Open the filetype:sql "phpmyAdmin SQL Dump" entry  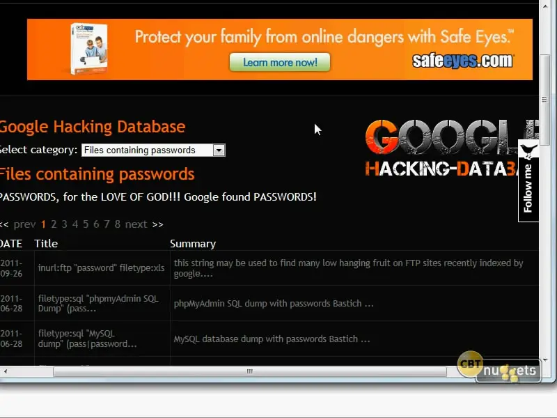pos(98,303)
